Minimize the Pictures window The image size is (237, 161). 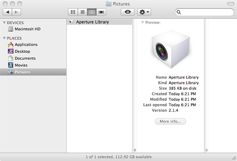pos(12,4)
